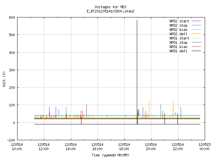Viewport: 211px width, 158px height.
Task: Click the "NPD1 start" legend label
Action: click(179, 38)
